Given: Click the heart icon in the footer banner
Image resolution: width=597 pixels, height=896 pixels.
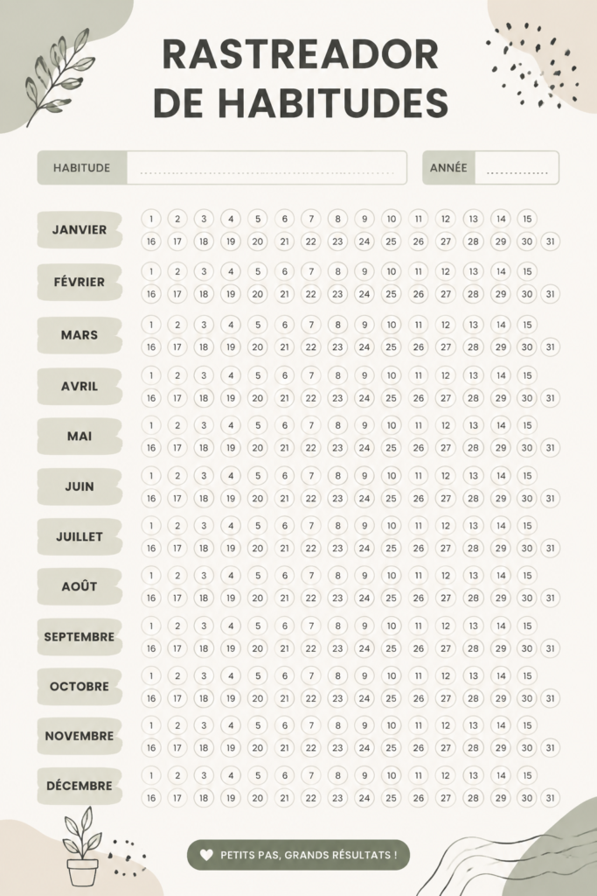Looking at the screenshot, I should [206, 855].
